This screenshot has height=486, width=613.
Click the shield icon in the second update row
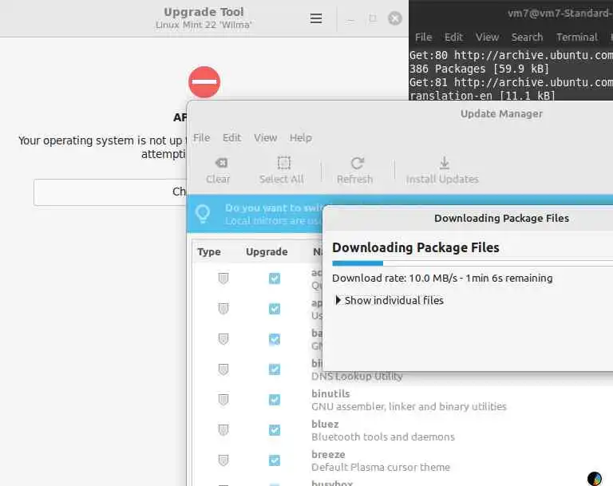(x=223, y=309)
